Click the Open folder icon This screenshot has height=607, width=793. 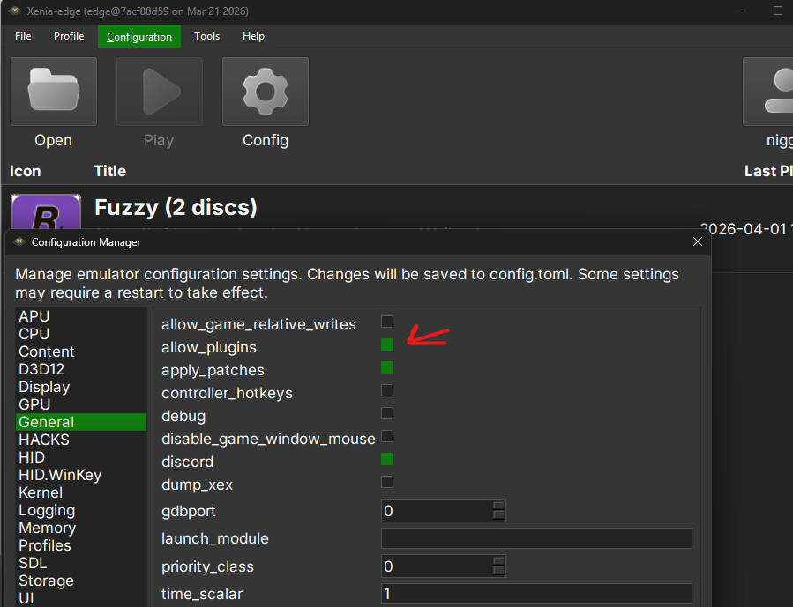click(54, 91)
